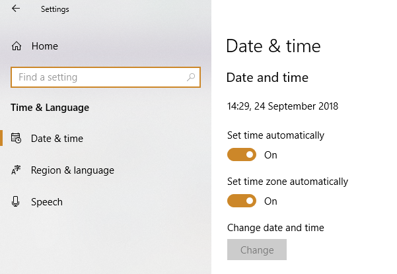Viewport: 397px width, 274px height.
Task: Click the Time & Language header
Action: [x=50, y=108]
